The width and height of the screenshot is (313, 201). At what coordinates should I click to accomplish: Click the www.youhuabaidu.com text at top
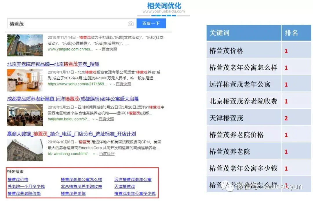point(164,11)
